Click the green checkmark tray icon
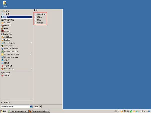Screen dimensions: 151x113 (131, 111)
